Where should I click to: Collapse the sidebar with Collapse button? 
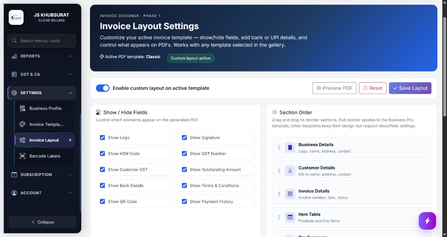tap(42, 222)
